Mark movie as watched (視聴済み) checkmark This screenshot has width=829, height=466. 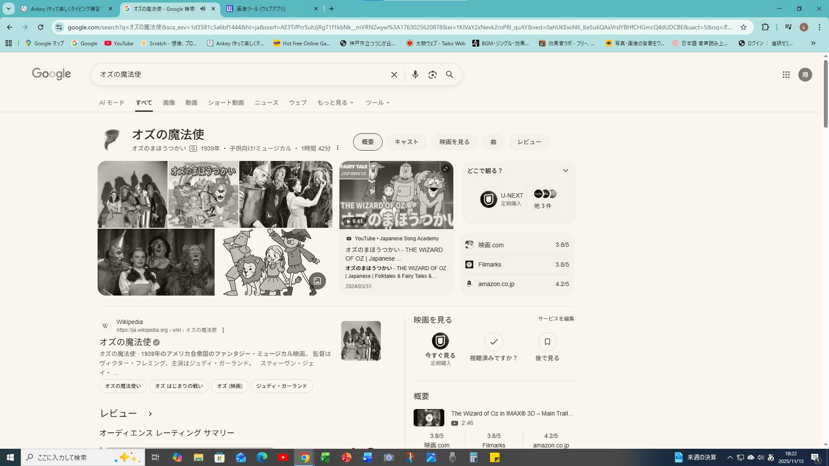[x=494, y=342]
